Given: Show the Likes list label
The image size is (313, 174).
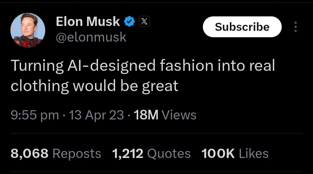Looking at the screenshot, I should [x=254, y=153].
